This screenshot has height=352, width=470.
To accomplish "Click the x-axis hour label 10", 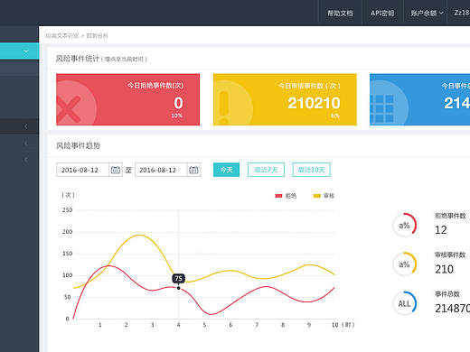I will (x=335, y=325).
